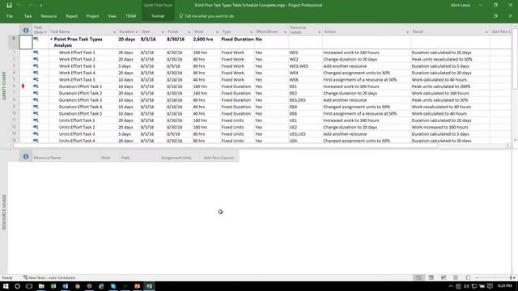Viewport: 518px width, 291px height.
Task: Click the Undo button in quick access toolbar
Action: pyautogui.click(x=19, y=6)
